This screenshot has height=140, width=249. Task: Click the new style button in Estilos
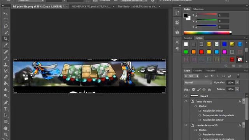233,66
